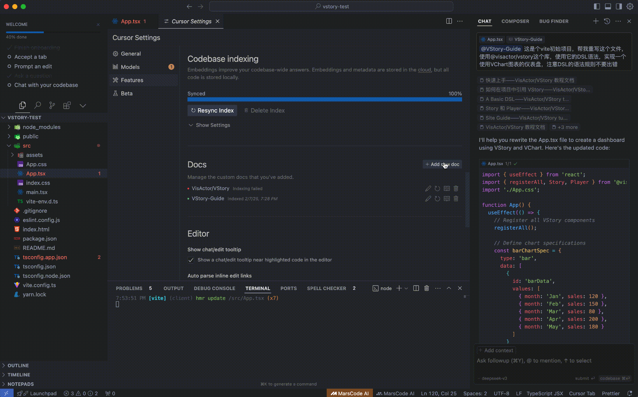Add a new terminal with plus icon
This screenshot has width=638, height=397.
tap(399, 288)
